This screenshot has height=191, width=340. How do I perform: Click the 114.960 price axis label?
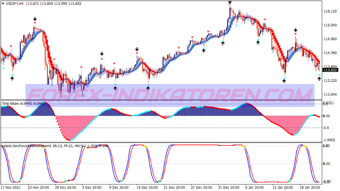(x=330, y=39)
